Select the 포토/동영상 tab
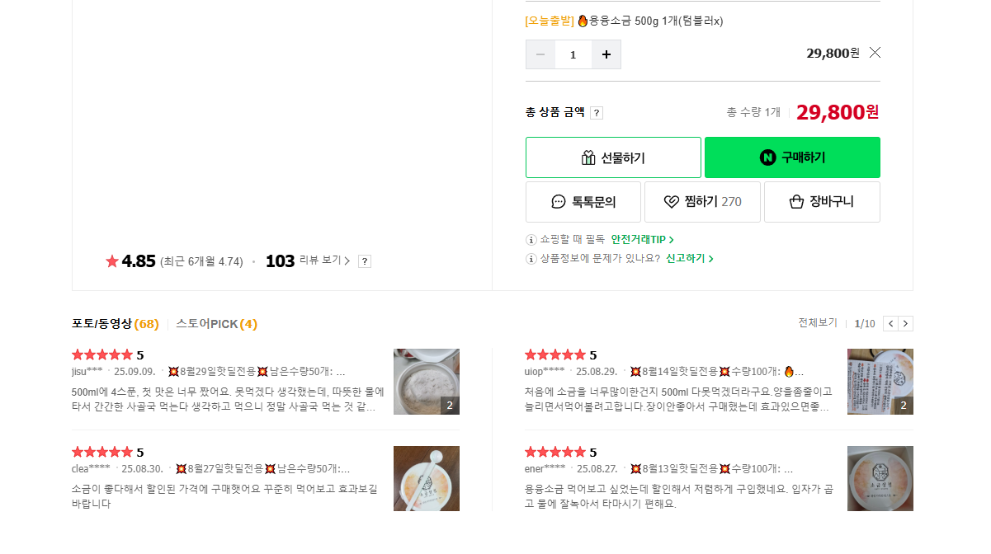This screenshot has height=554, width=991. 115,324
